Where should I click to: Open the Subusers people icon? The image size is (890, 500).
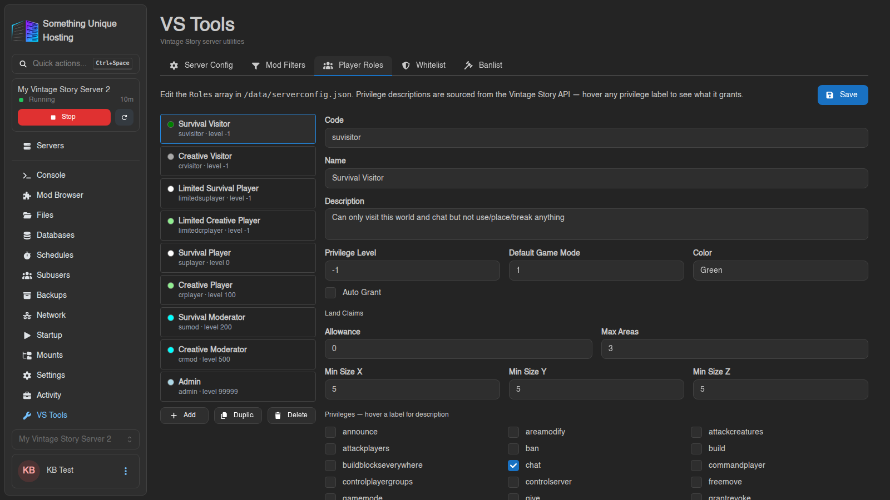[x=27, y=276]
